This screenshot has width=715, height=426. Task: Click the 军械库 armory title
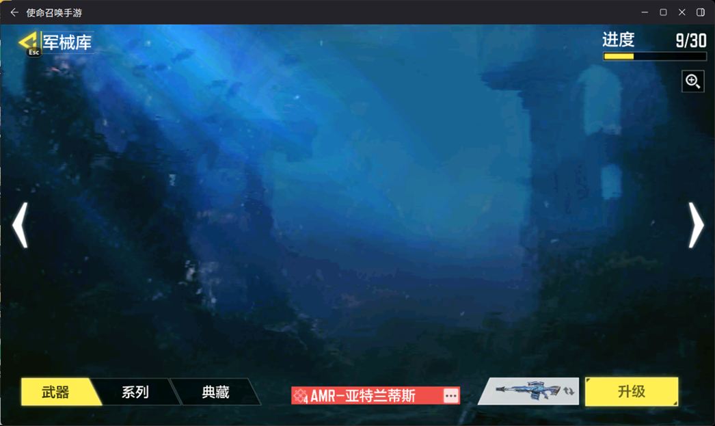(67, 42)
